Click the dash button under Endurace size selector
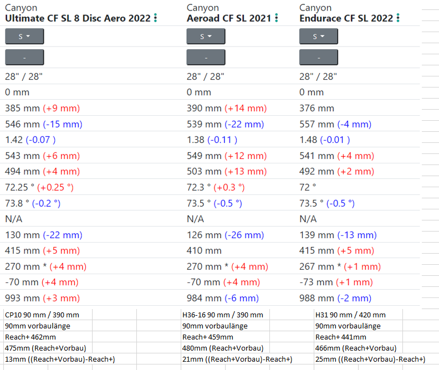 tap(319, 58)
